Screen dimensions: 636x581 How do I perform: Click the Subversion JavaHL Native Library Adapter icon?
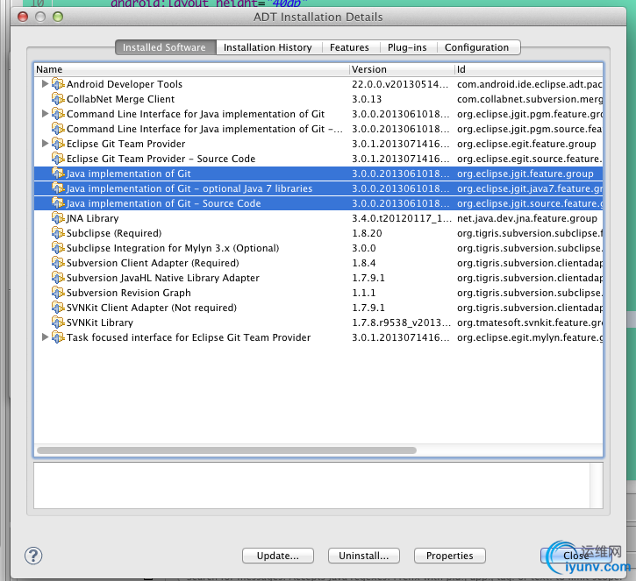(58, 278)
